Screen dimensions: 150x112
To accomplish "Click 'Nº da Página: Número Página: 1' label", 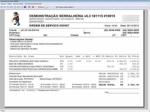I will (65, 7).
